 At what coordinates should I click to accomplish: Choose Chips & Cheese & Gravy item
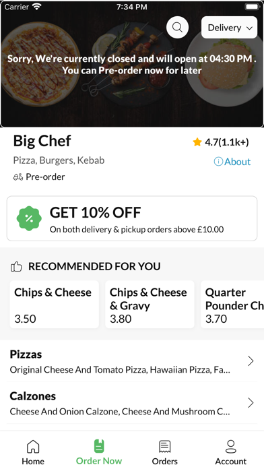coord(150,305)
